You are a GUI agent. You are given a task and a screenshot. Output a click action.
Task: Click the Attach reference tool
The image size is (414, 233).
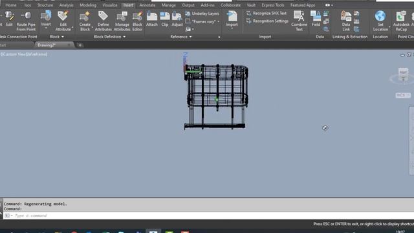tap(152, 19)
